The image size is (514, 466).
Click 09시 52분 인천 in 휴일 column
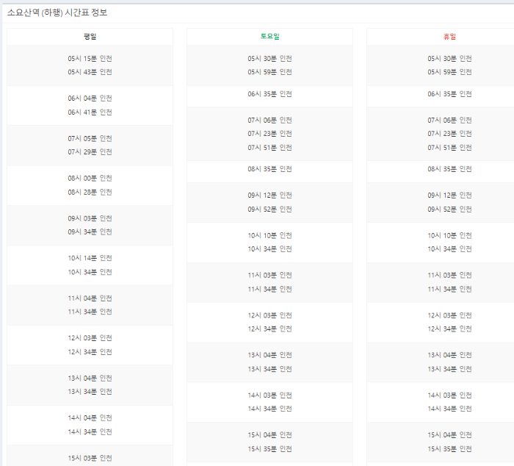click(449, 209)
